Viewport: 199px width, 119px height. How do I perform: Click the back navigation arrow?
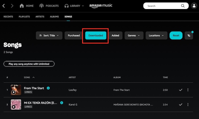tap(3, 6)
